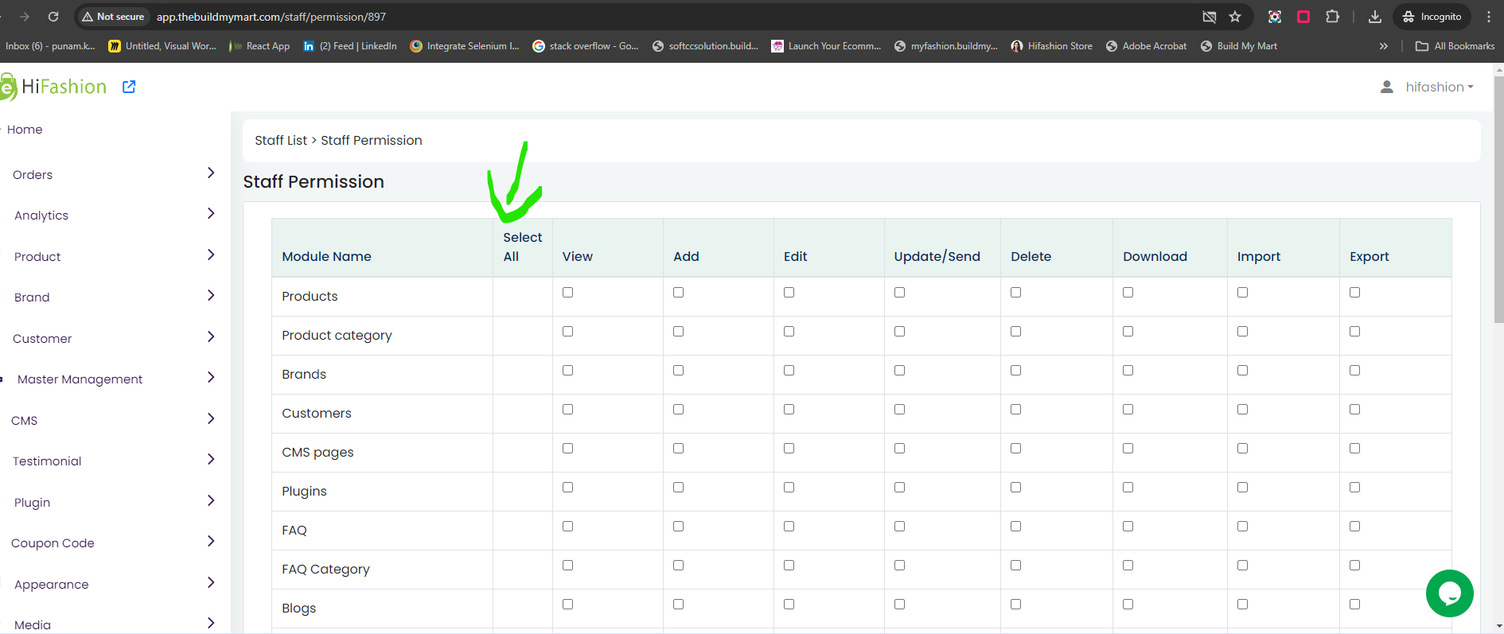The width and height of the screenshot is (1504, 634).
Task: Expand the Master Management menu chevron
Action: (211, 377)
